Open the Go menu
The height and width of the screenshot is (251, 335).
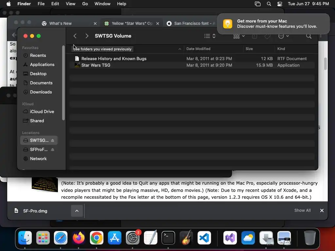coord(85,4)
